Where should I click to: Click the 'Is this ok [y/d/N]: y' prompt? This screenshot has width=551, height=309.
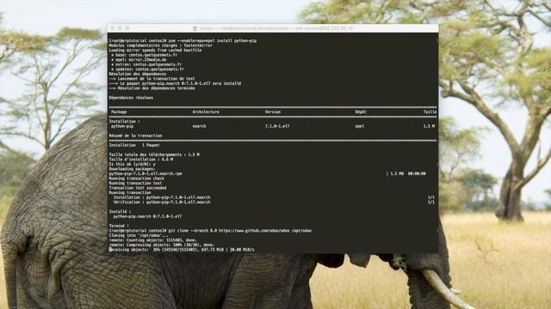pos(132,164)
